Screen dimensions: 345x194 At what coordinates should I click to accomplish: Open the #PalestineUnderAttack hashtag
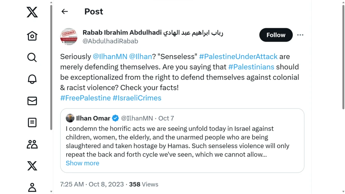238,57
